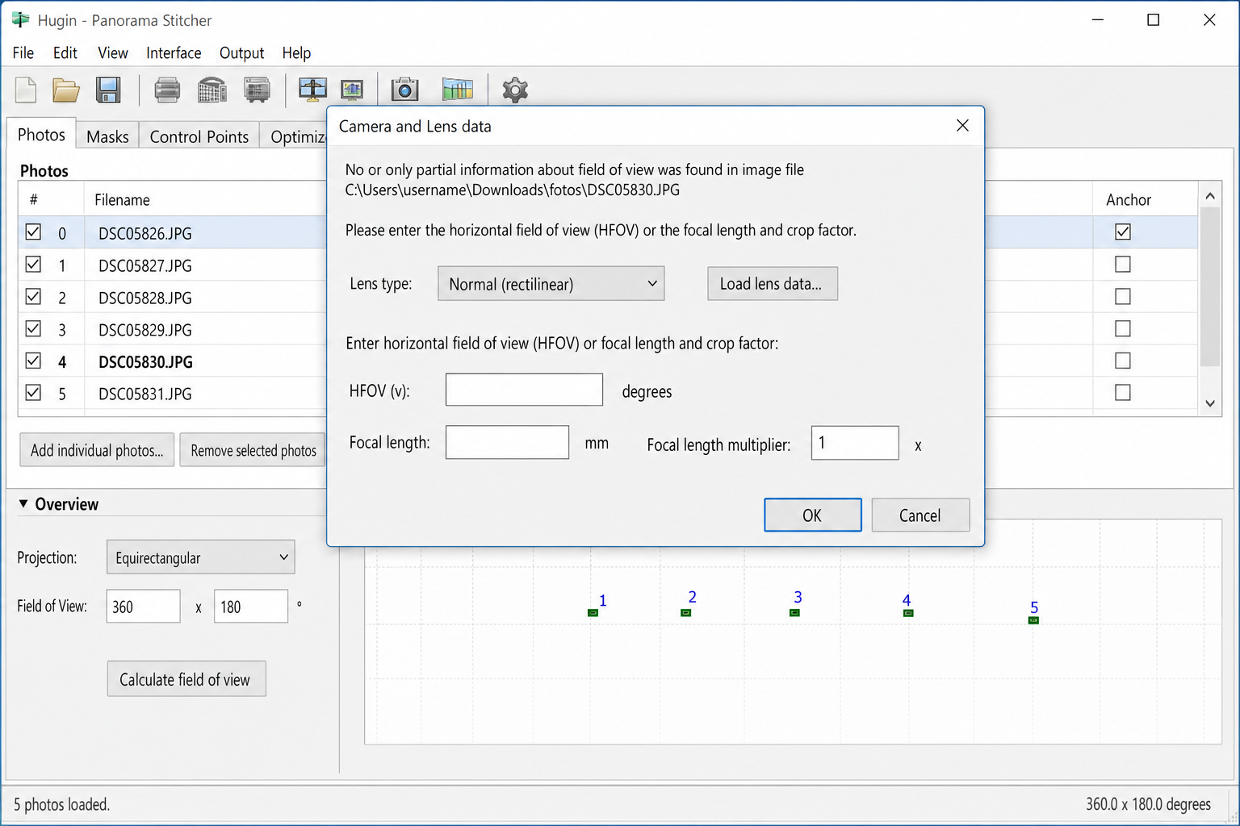Screen dimensions: 1240x826
Task: Open the Lens type dropdown
Action: point(551,284)
